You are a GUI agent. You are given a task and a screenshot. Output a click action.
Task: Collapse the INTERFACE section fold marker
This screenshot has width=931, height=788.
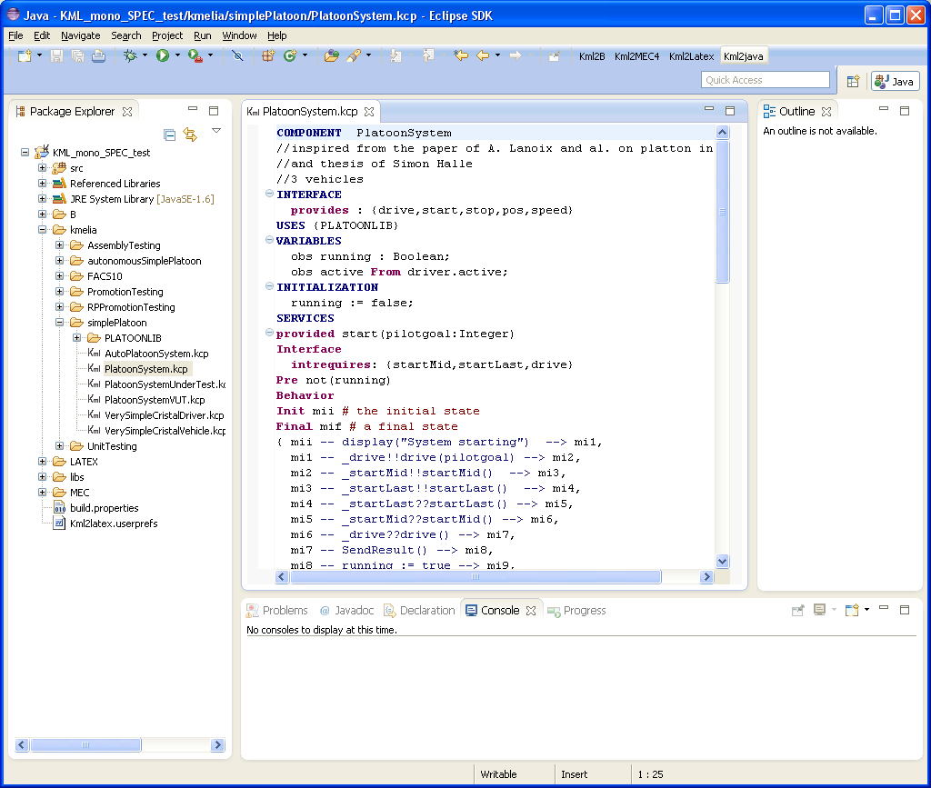[269, 195]
